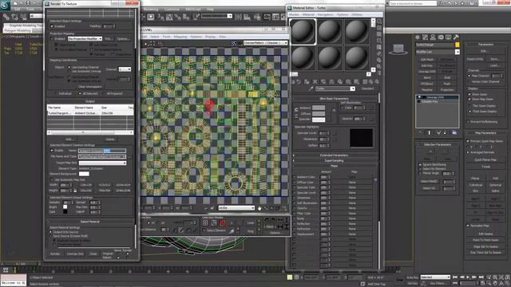Toggle Enable checkbox in Selected Element Common Settings
Image resolution: width=511 pixels, height=287 pixels.
(x=52, y=151)
